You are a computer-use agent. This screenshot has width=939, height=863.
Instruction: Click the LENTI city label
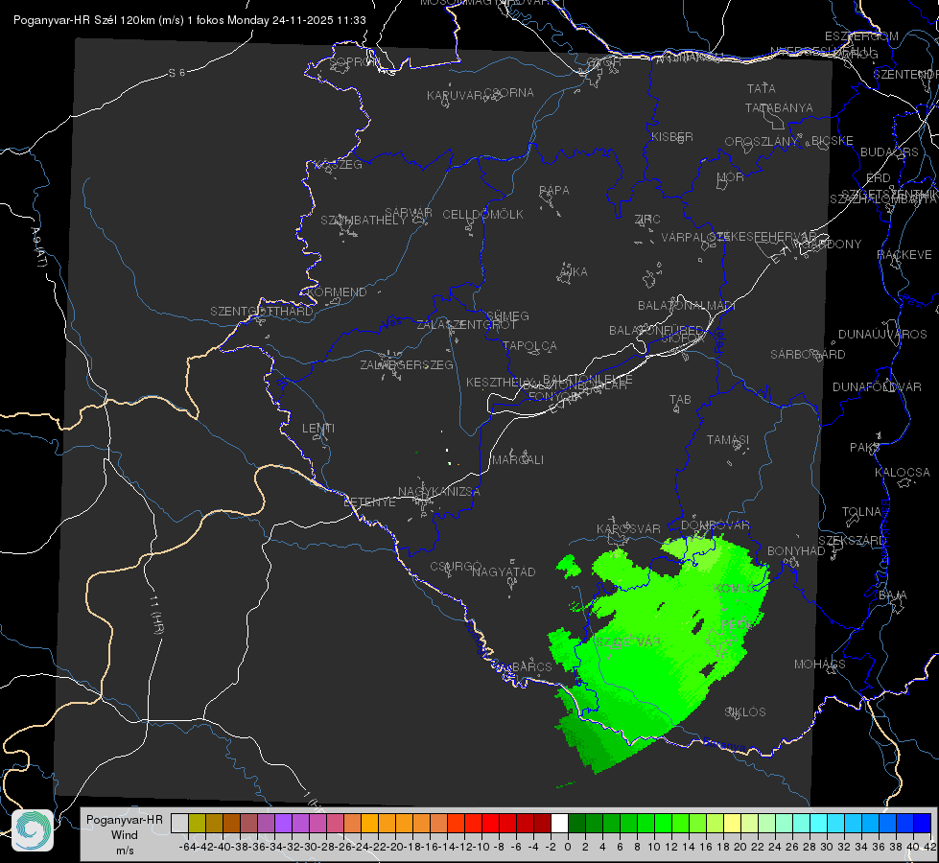pyautogui.click(x=318, y=429)
